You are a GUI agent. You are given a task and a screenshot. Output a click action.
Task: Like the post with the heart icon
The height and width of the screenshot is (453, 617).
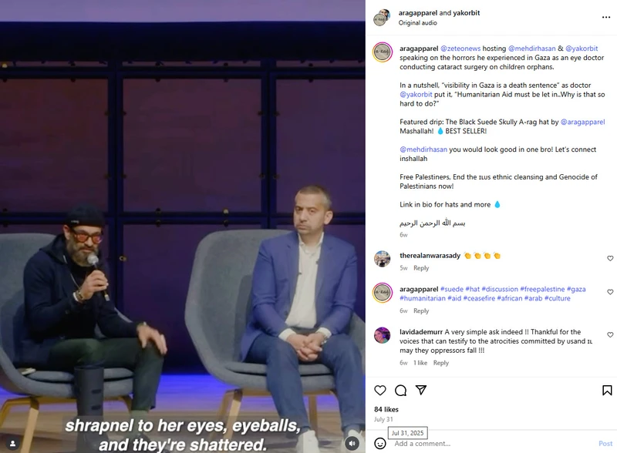[x=379, y=390]
